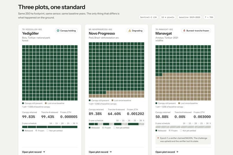Click frozen ETH value 0.000005

[69, 117]
